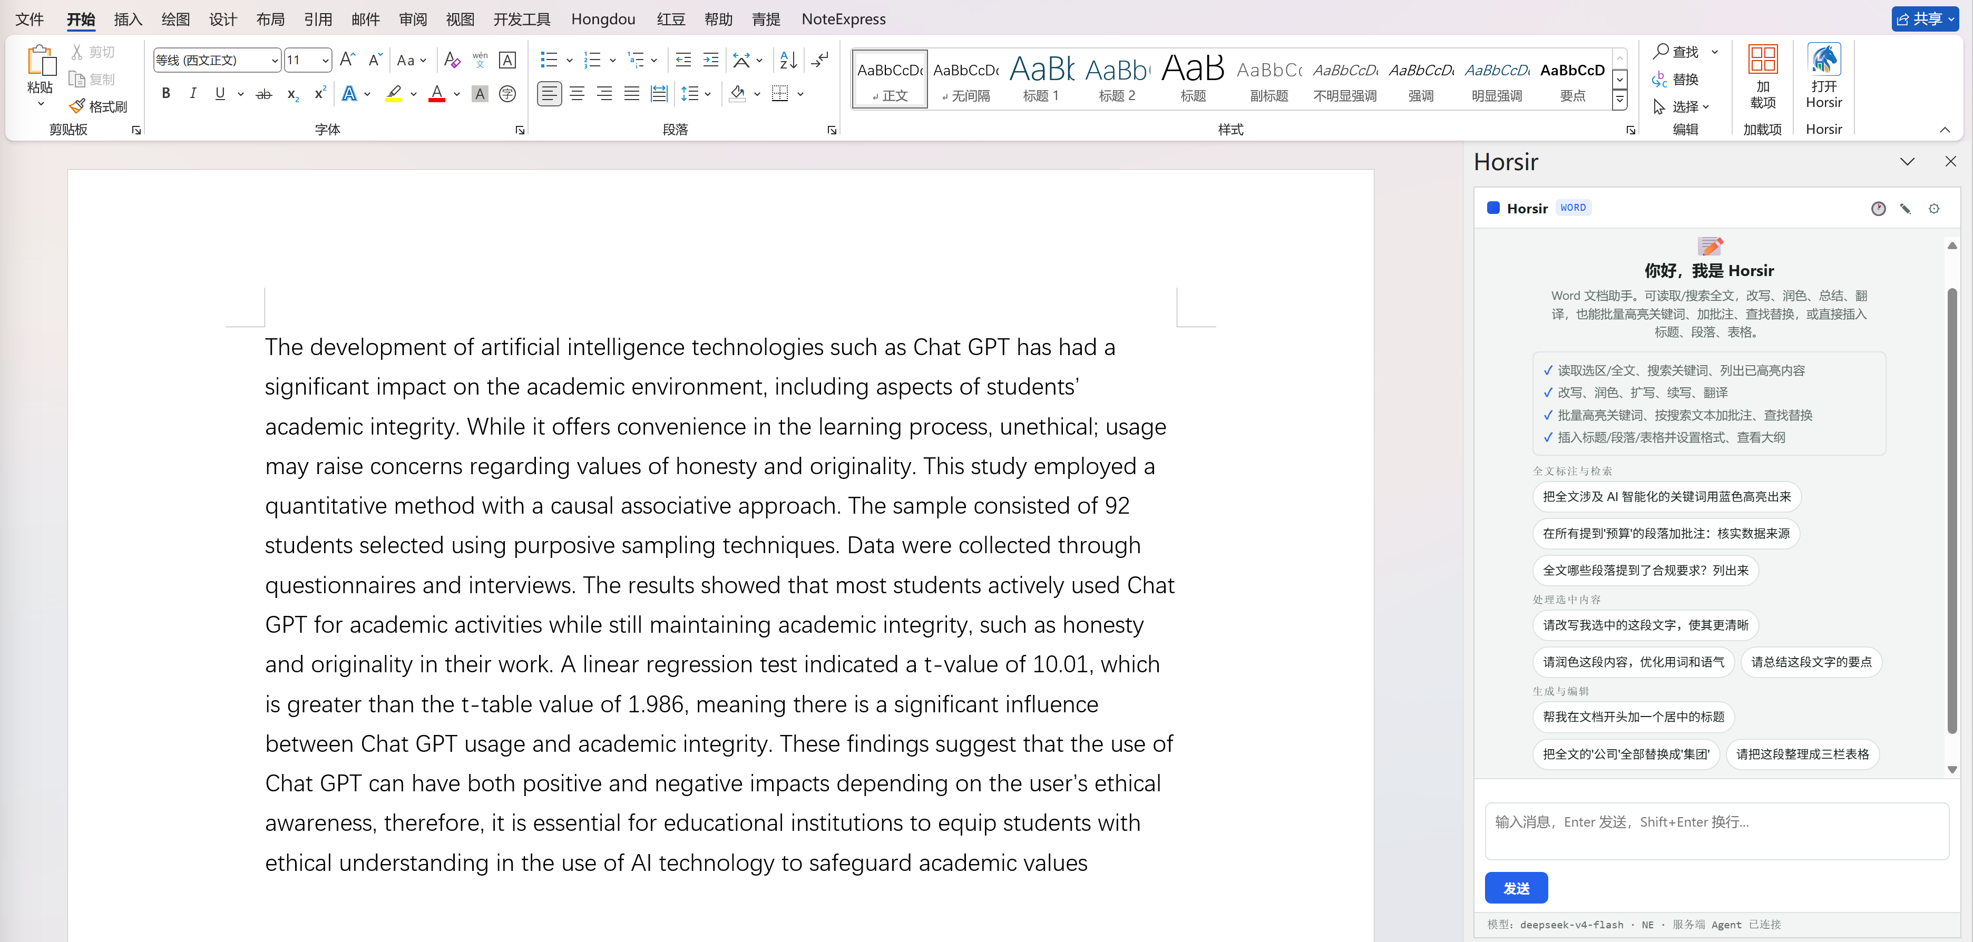Click the Horsir panel history clock icon
Viewport: 1973px width, 942px height.
click(1878, 208)
